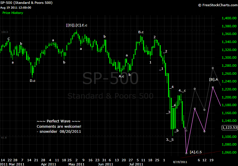Click the gray projection marker peak above [B].A
Image resolution: width=238 pixels, height=166 pixels.
(213, 68)
